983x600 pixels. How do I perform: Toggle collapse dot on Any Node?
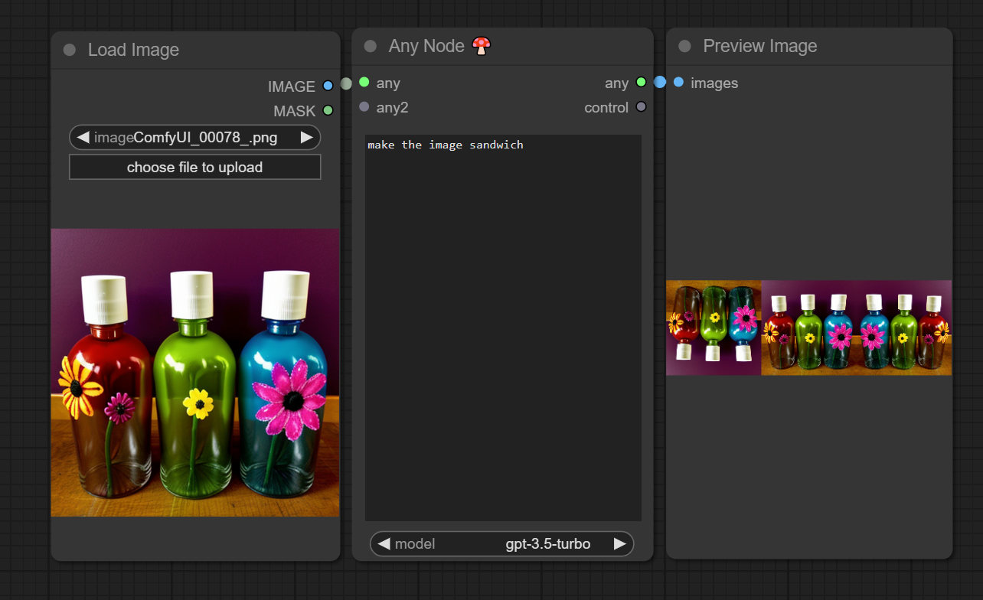pos(371,46)
